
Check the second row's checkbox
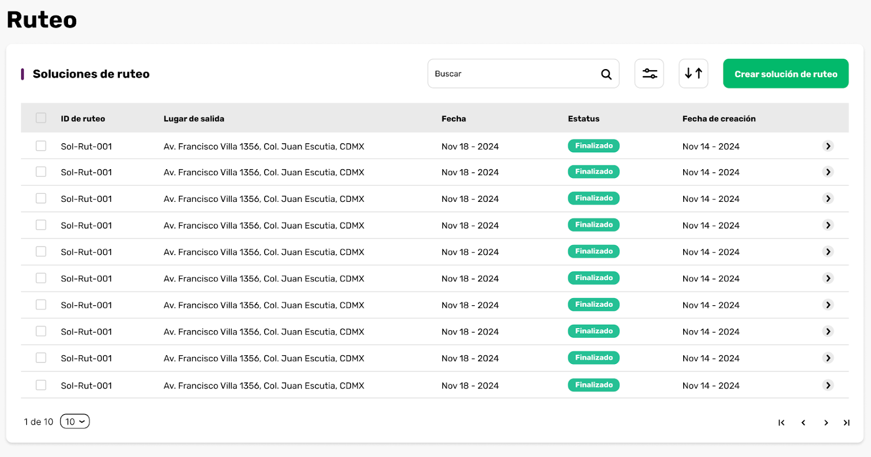(x=41, y=172)
